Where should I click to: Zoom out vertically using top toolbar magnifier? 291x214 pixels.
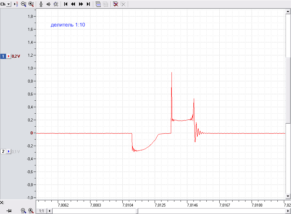tap(24, 4)
